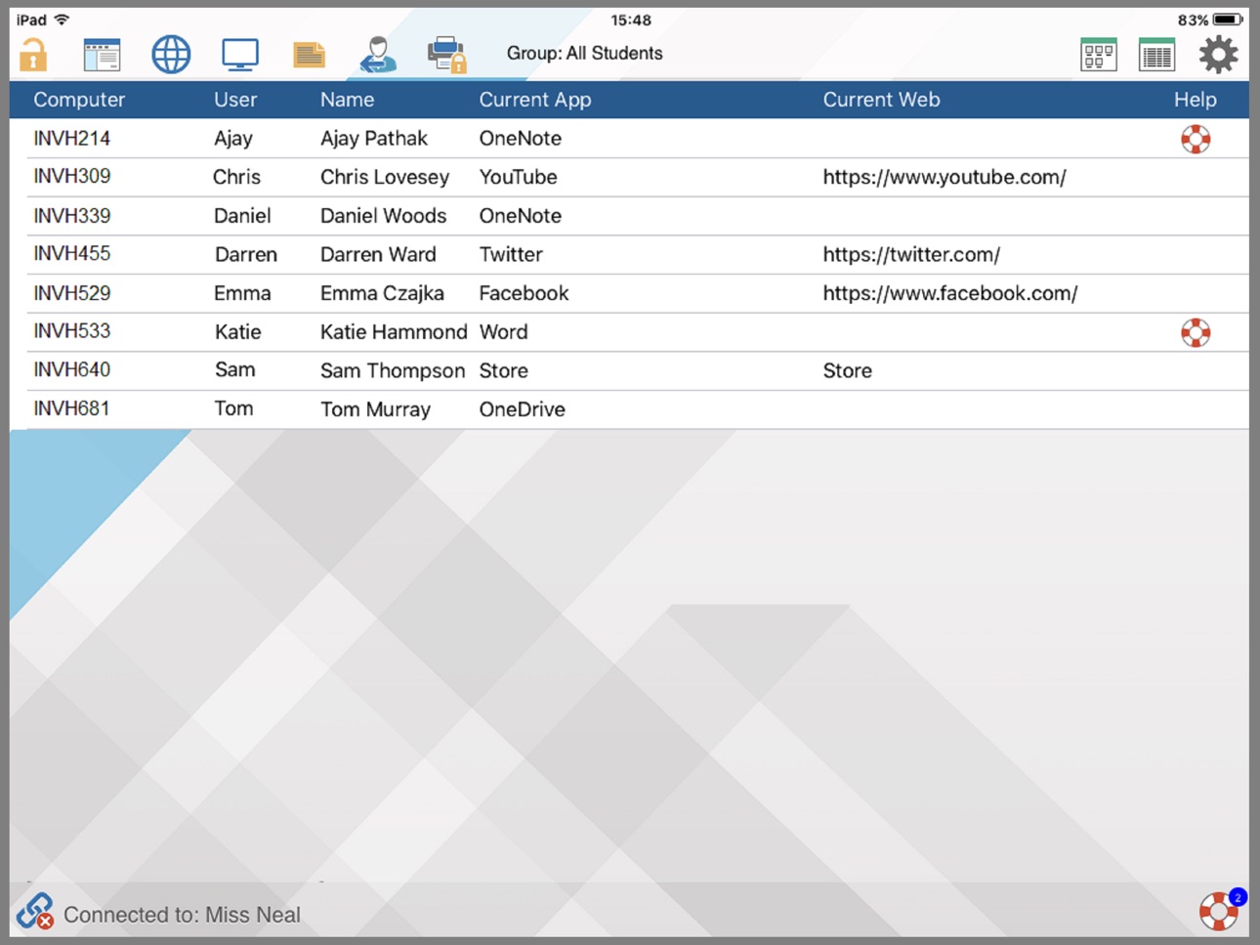Click the https://twitter.com/ URL
This screenshot has height=945, width=1260.
click(911, 255)
